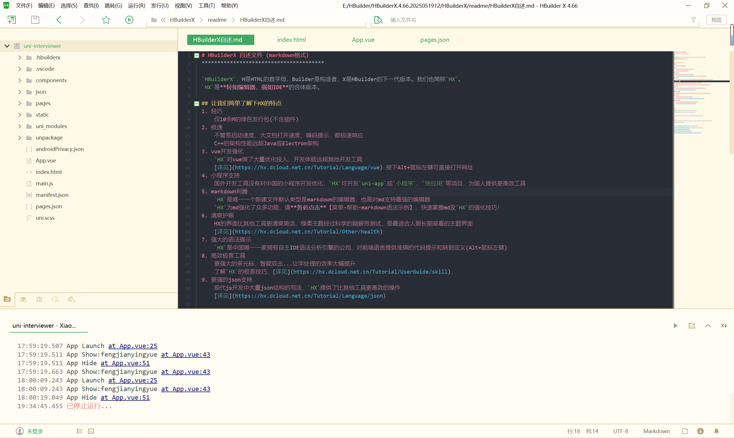Open the terminal icon in status bar
This screenshot has width=734, height=438.
tap(91, 431)
